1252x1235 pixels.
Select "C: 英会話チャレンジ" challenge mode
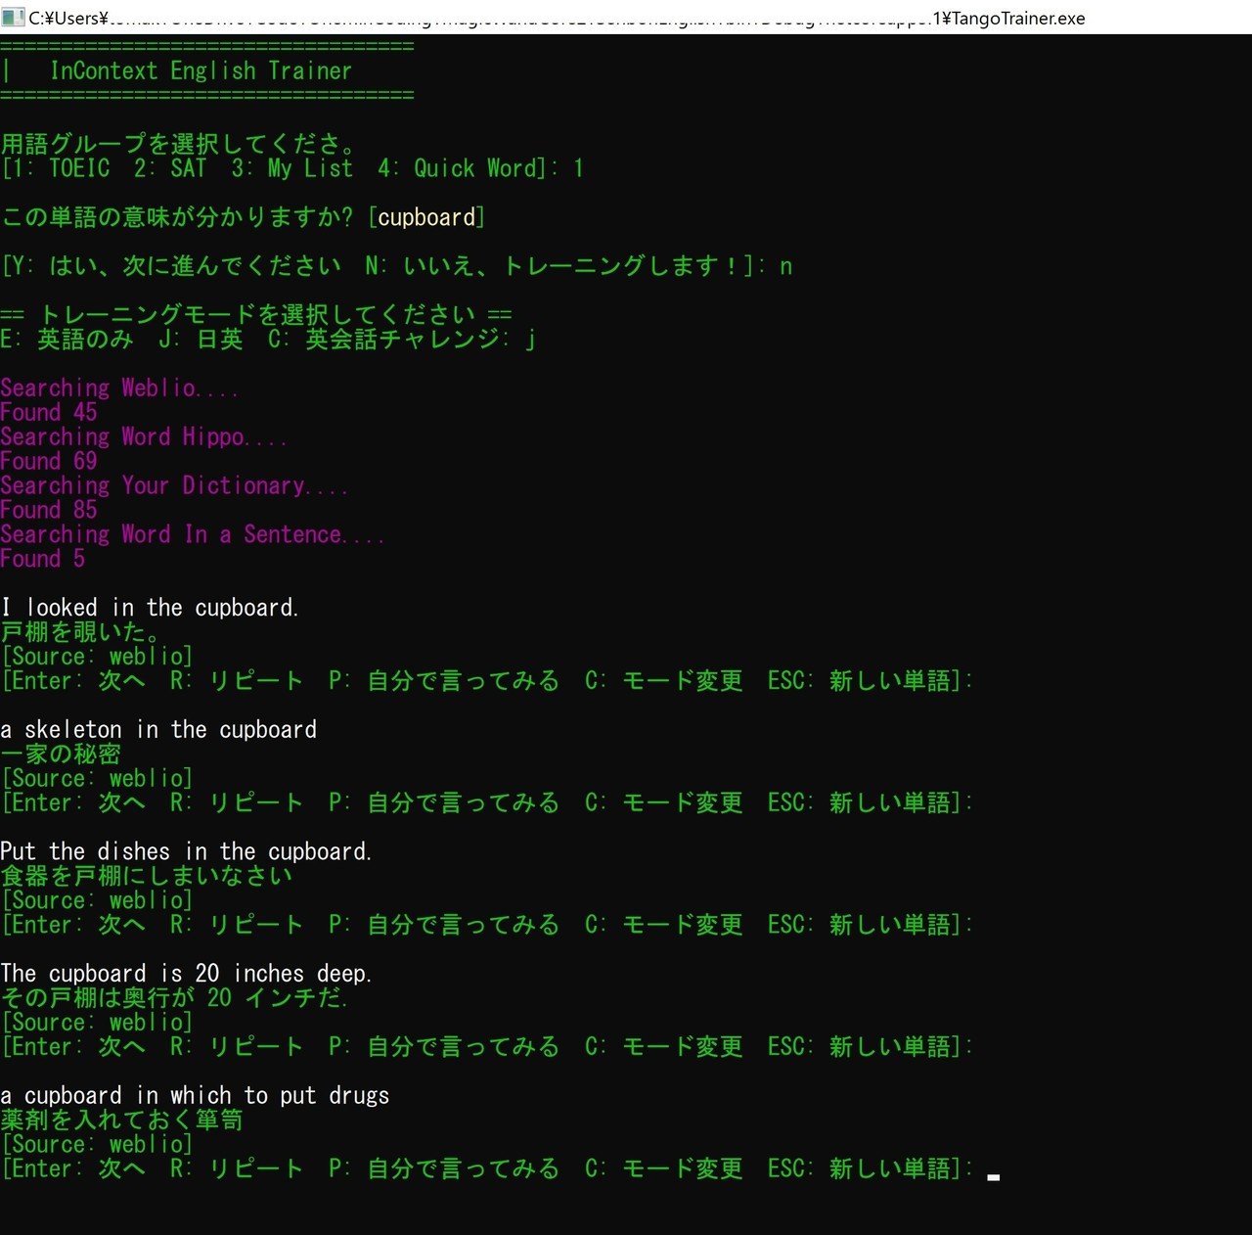[x=381, y=339]
